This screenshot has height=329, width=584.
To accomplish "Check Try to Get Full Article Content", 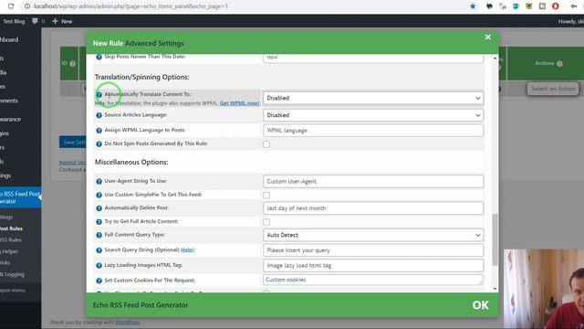I will 266,222.
